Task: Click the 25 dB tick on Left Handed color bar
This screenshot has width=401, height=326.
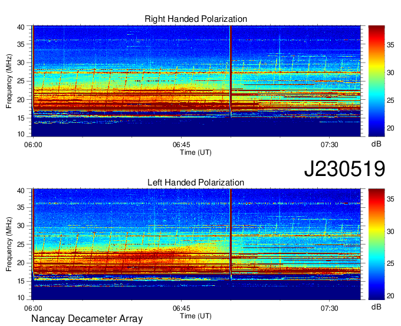Action: [390, 263]
